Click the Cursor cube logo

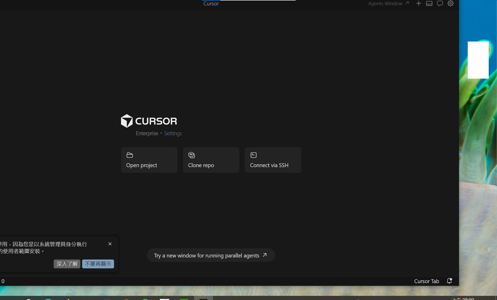(127, 121)
